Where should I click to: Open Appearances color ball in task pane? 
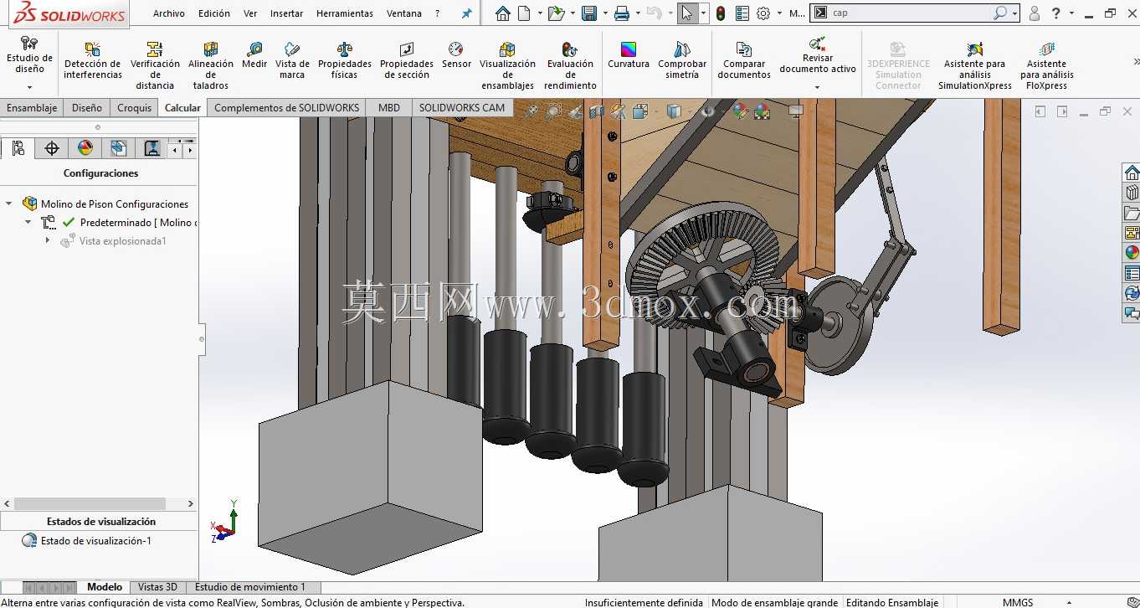(x=1132, y=252)
